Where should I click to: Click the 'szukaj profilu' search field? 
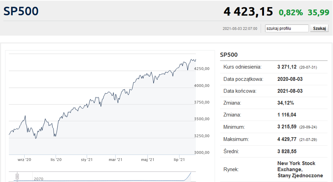point(287,28)
